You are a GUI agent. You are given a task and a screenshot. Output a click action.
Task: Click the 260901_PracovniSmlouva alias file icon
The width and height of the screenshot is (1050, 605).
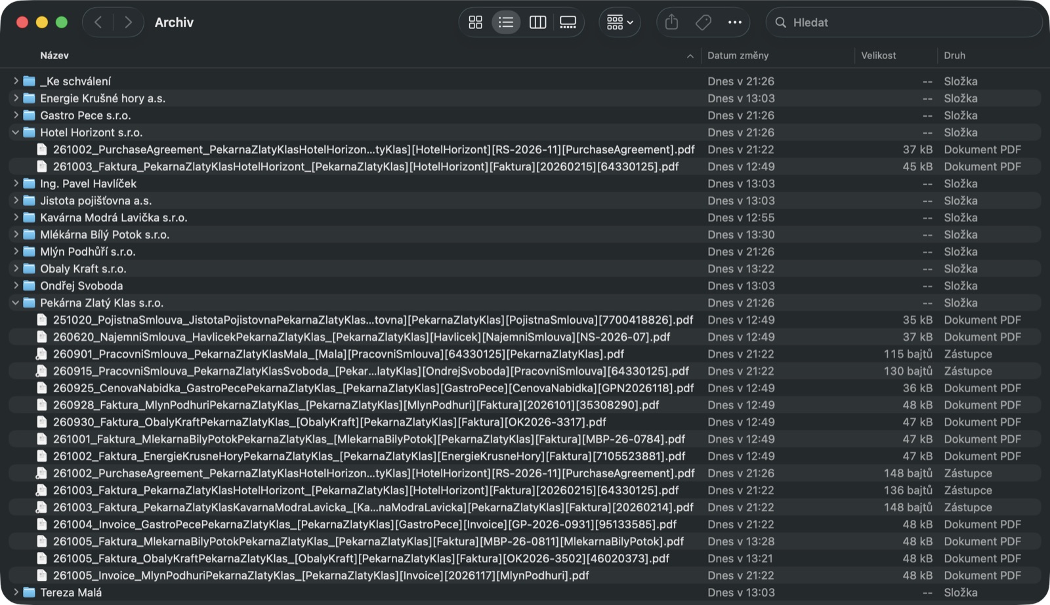(42, 353)
